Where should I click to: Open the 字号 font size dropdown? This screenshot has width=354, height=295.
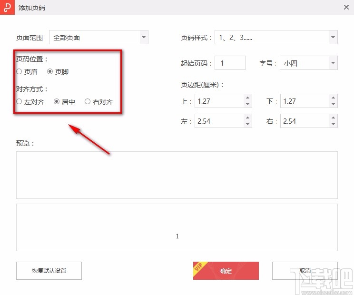click(x=333, y=63)
